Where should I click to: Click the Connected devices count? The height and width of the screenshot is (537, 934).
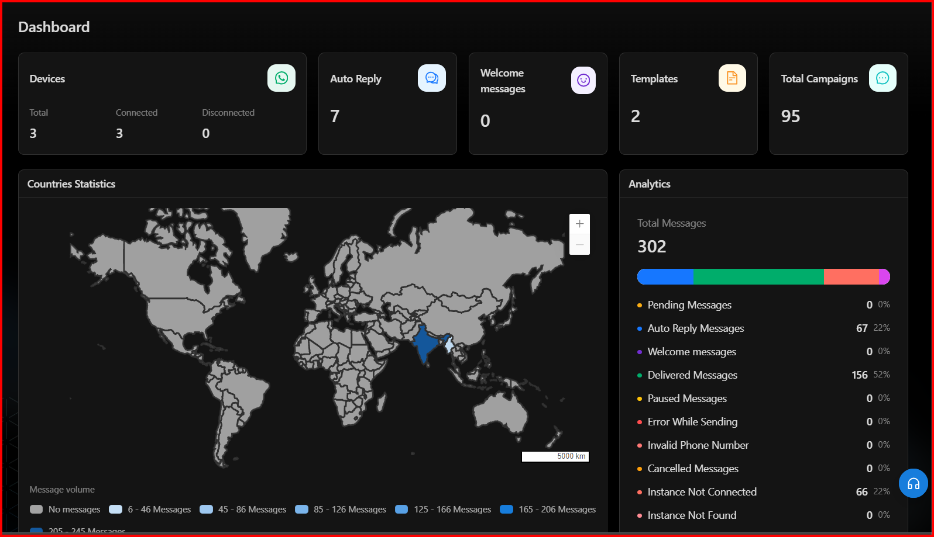(119, 133)
